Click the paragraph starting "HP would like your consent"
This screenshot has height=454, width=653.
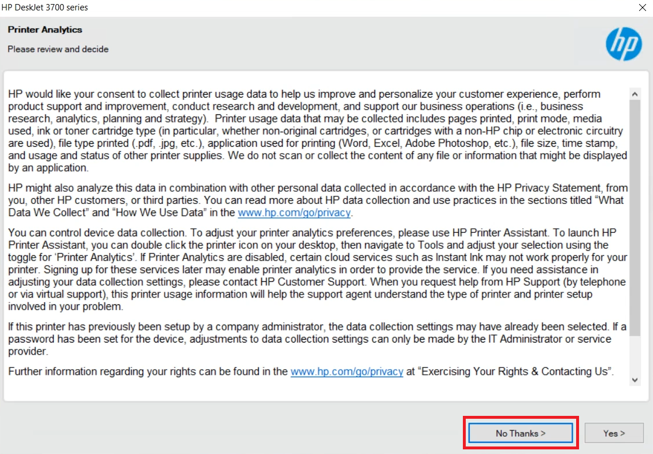tap(317, 131)
